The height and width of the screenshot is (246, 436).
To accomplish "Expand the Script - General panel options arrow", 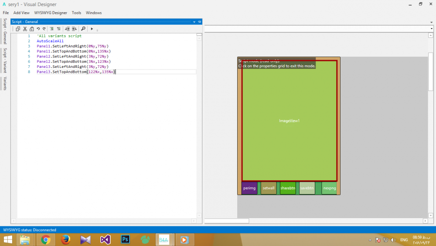I will coord(194,21).
